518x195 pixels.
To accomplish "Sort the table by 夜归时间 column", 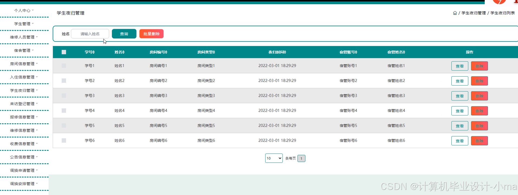I will [x=277, y=52].
